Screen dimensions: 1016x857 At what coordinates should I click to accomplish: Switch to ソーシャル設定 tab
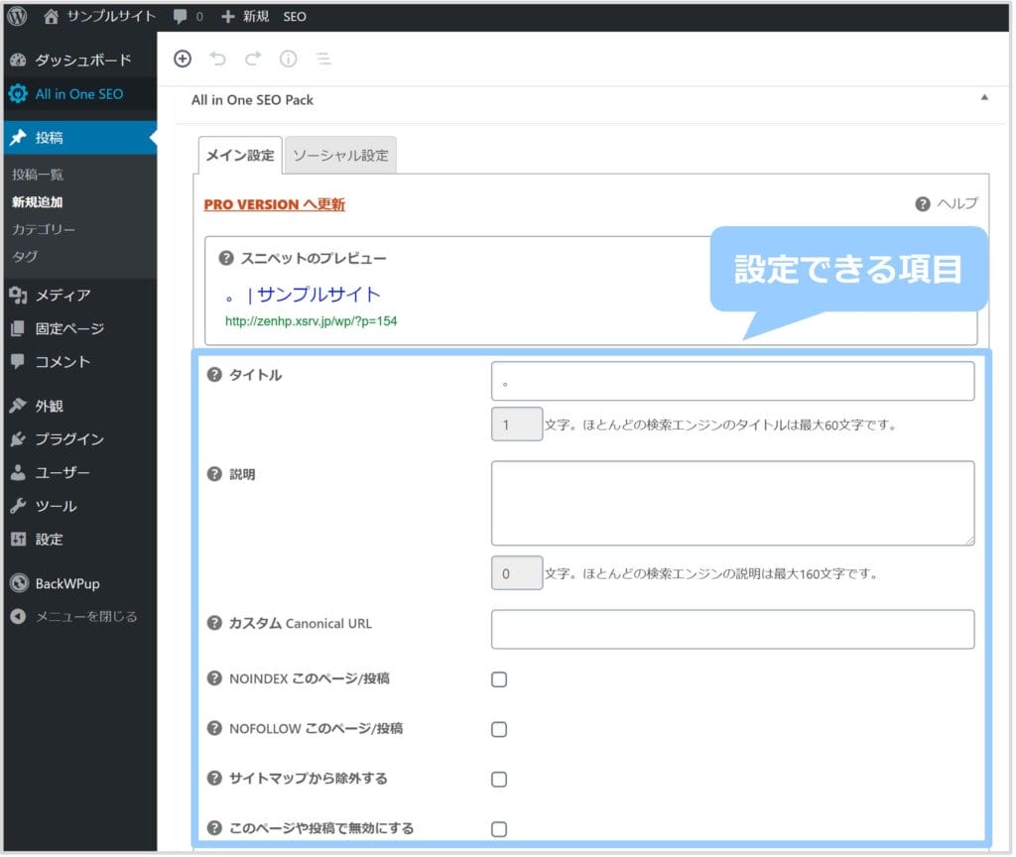341,156
